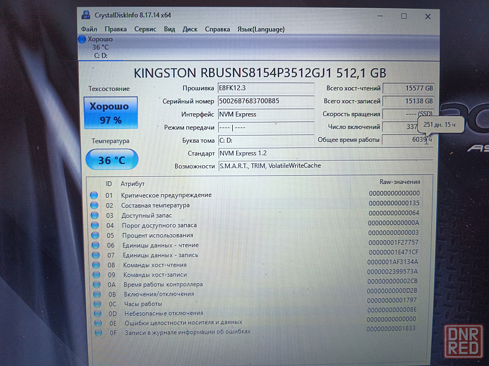Open the Вид menu
The height and width of the screenshot is (366, 489).
pyautogui.click(x=169, y=29)
